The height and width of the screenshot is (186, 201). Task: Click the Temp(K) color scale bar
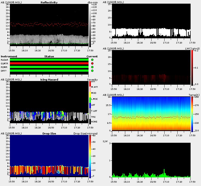pyautogui.click(x=192, y=114)
